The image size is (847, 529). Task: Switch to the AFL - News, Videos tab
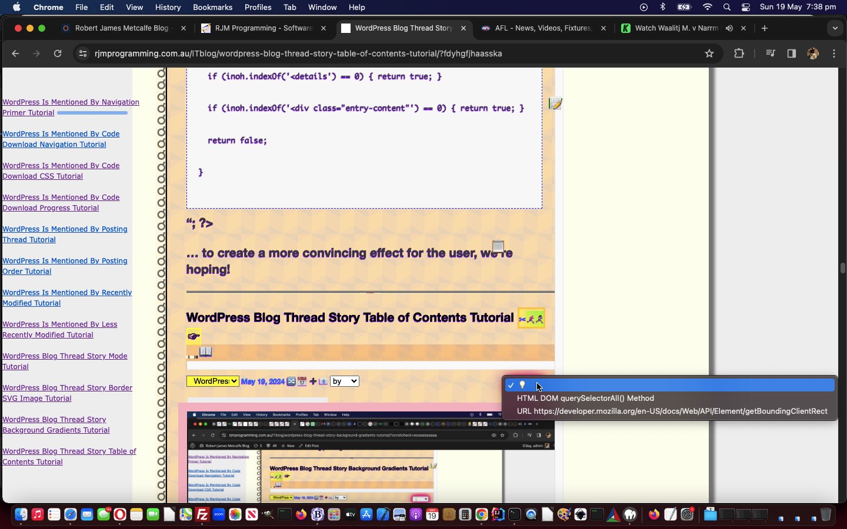point(543,28)
